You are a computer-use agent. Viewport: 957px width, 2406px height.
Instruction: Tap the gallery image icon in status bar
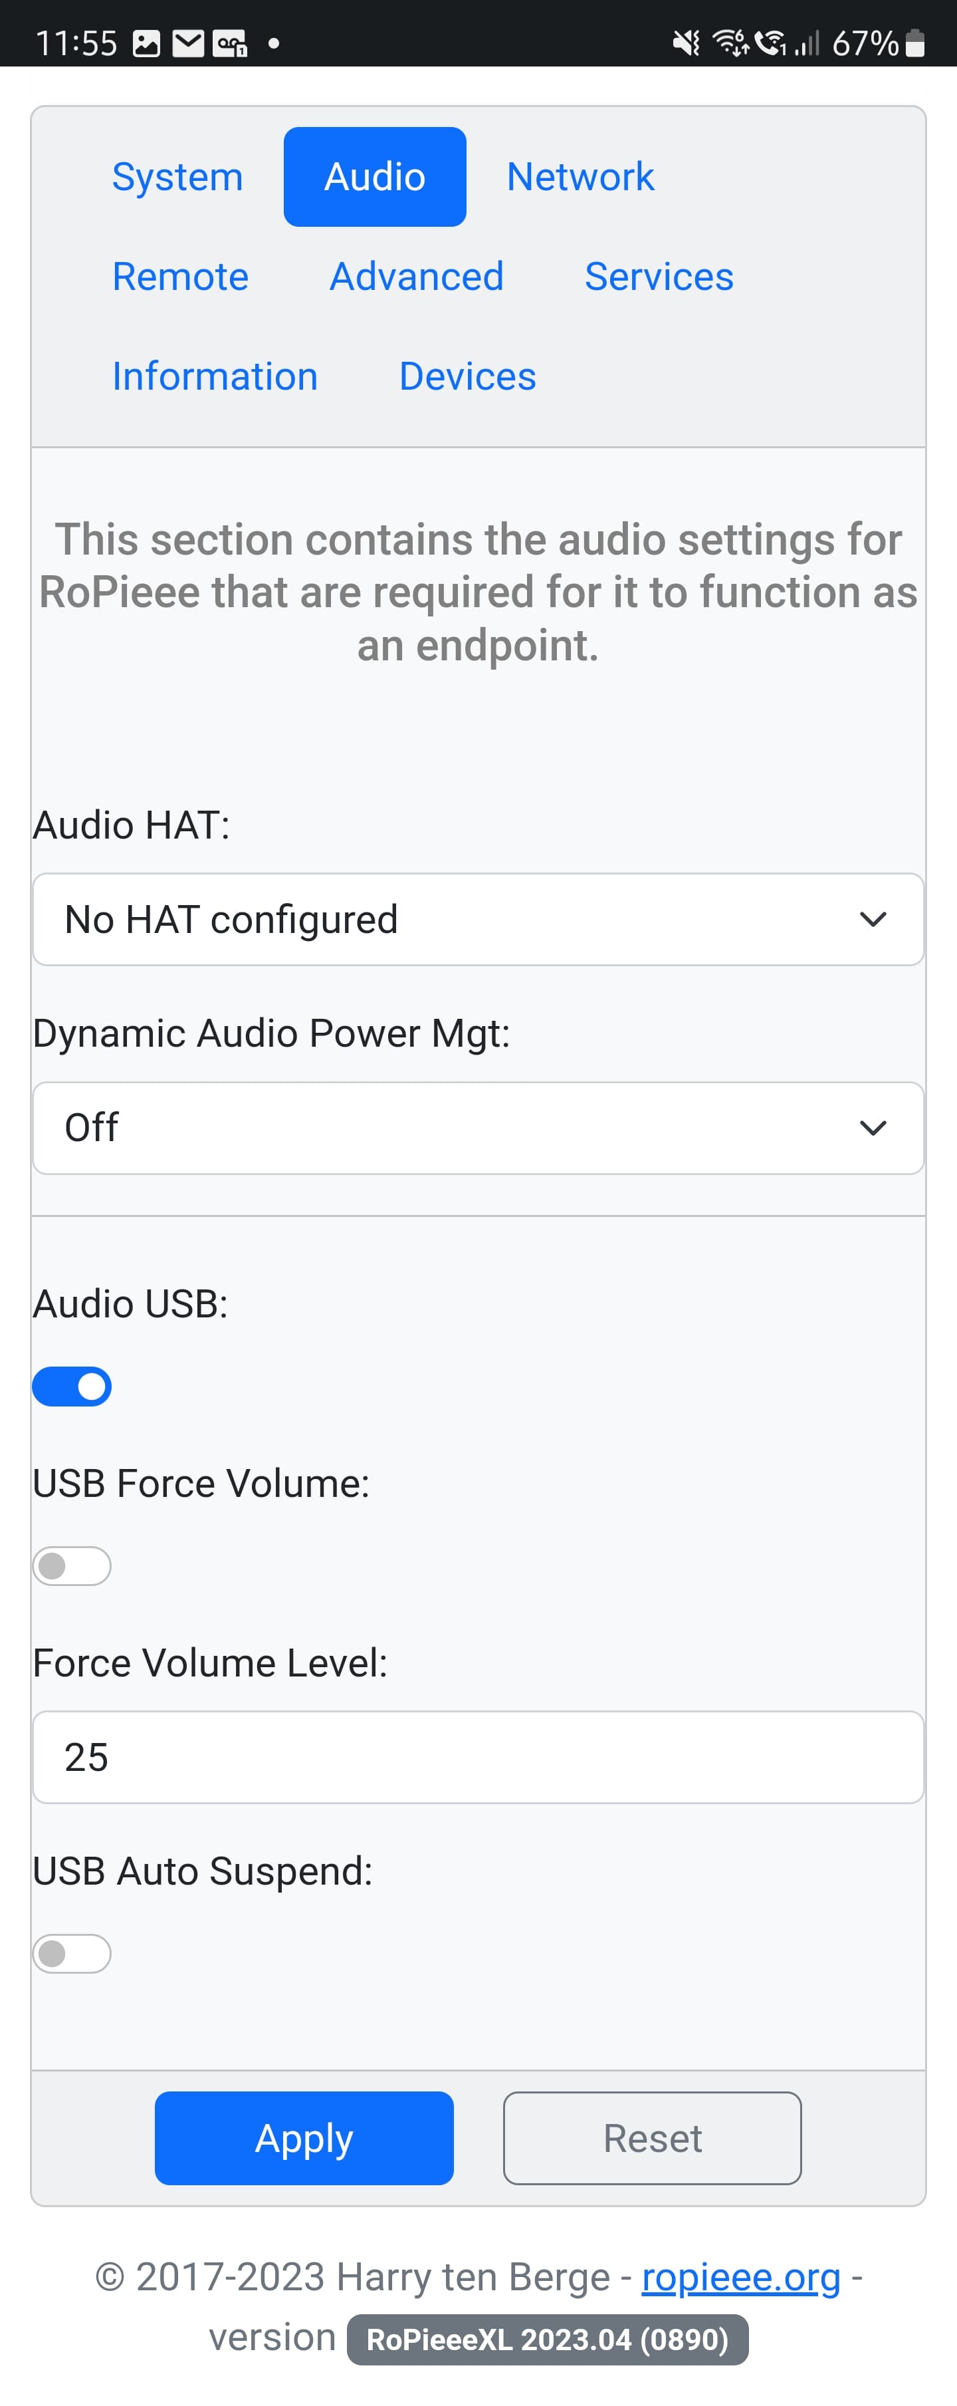(x=147, y=44)
